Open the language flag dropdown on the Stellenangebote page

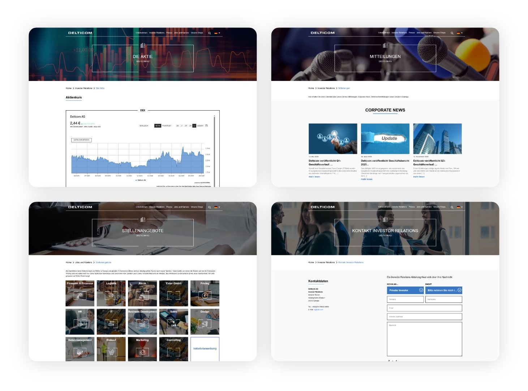tap(217, 207)
